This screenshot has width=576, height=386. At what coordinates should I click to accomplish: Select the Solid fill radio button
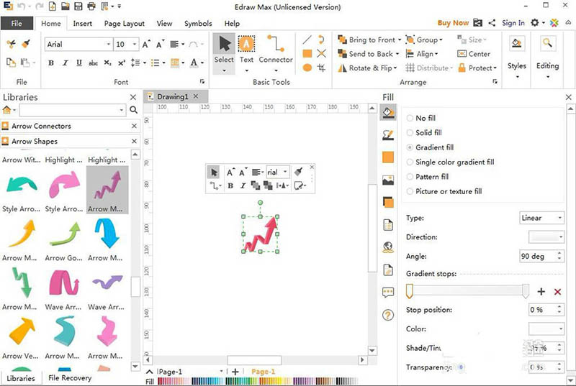click(x=410, y=133)
